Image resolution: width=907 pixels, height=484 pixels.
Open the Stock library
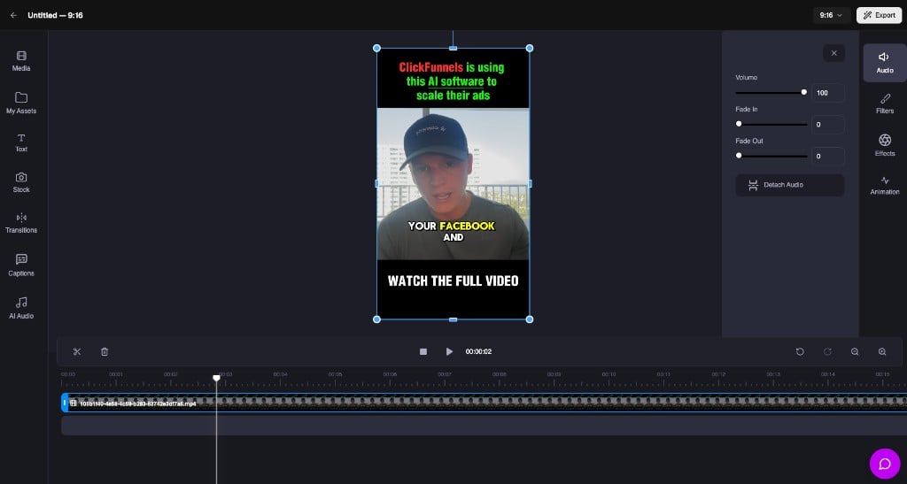tap(21, 182)
